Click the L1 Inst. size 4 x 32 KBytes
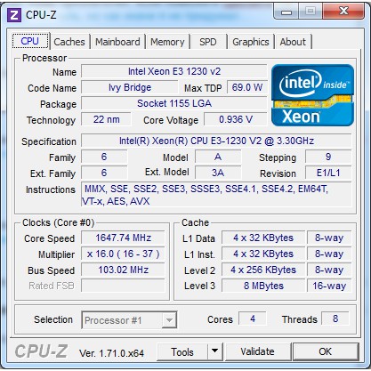This screenshot has width=371, height=371. 263,254
